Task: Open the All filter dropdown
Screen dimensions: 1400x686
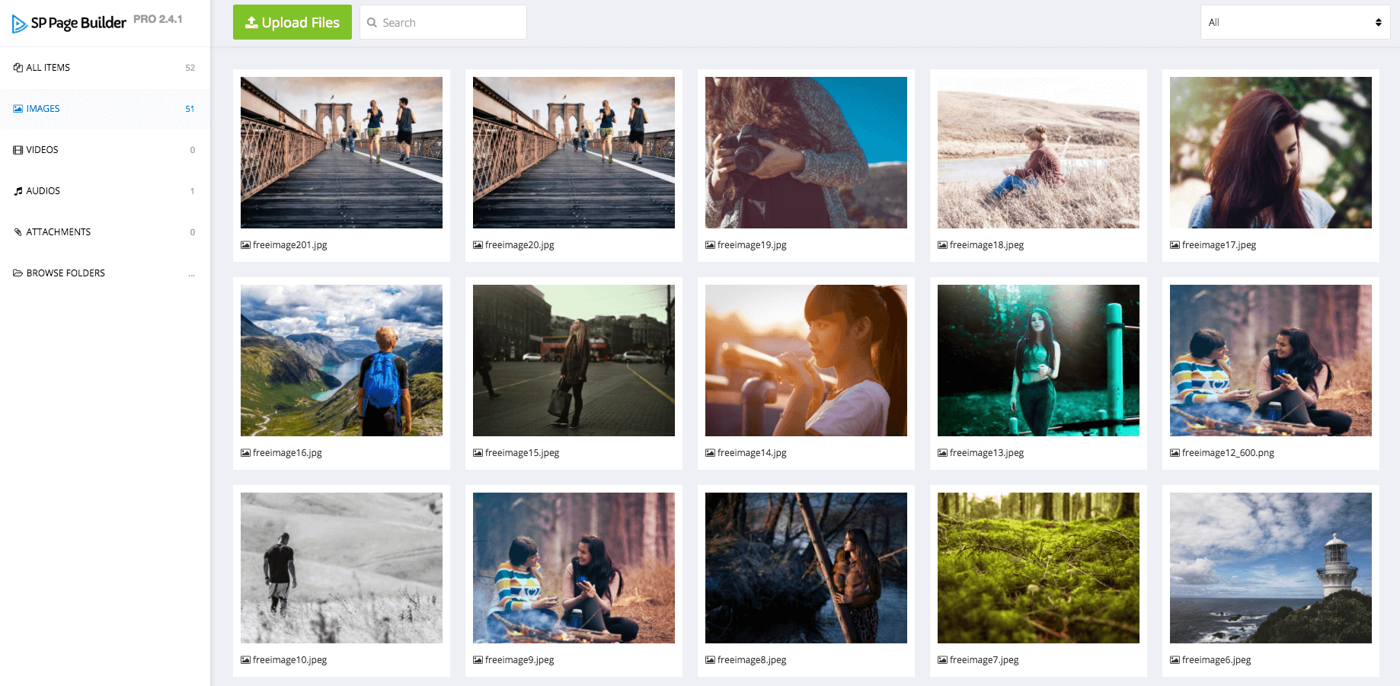Action: (1295, 23)
